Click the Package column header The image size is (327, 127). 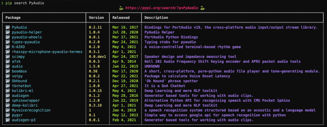tap(13, 18)
